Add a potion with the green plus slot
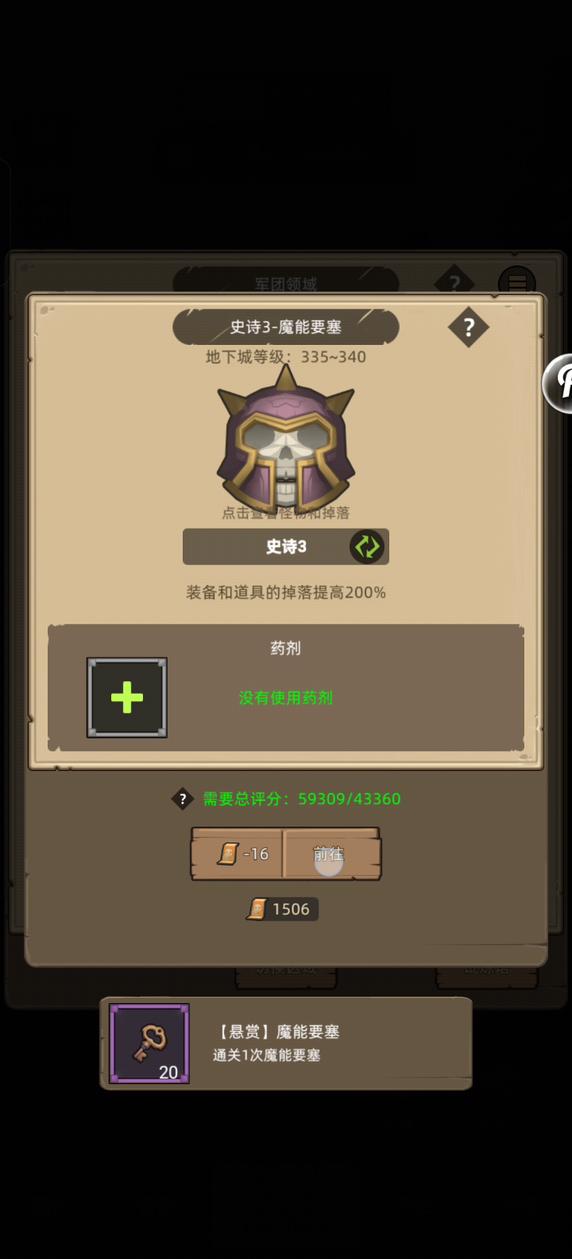 [127, 698]
